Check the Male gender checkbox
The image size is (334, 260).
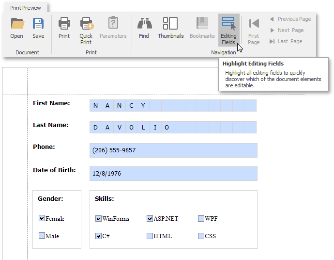click(42, 236)
